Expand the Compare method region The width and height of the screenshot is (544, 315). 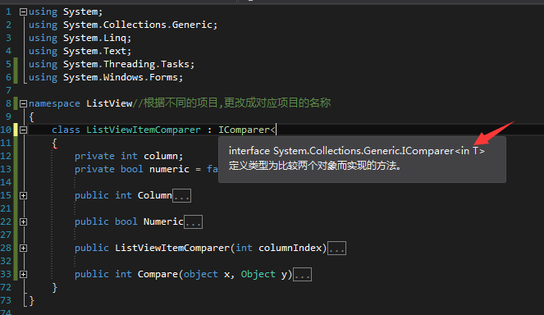pyautogui.click(x=23, y=275)
